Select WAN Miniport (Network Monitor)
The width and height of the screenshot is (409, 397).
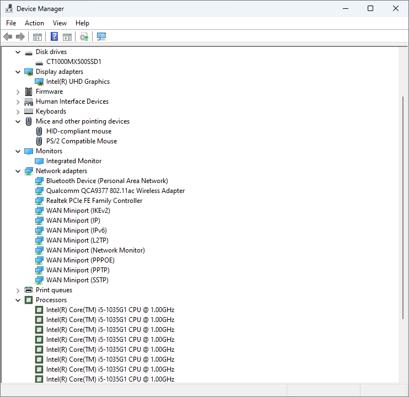coord(95,250)
